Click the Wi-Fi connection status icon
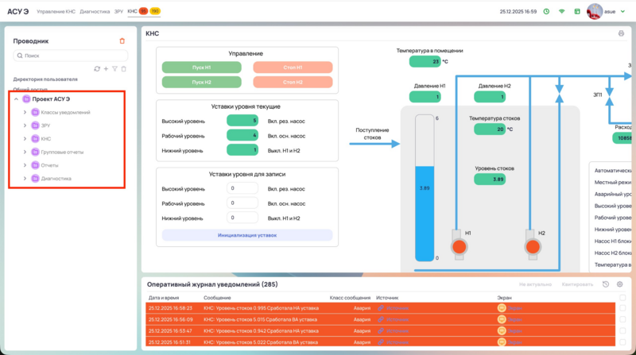636x355 pixels. pos(561,12)
